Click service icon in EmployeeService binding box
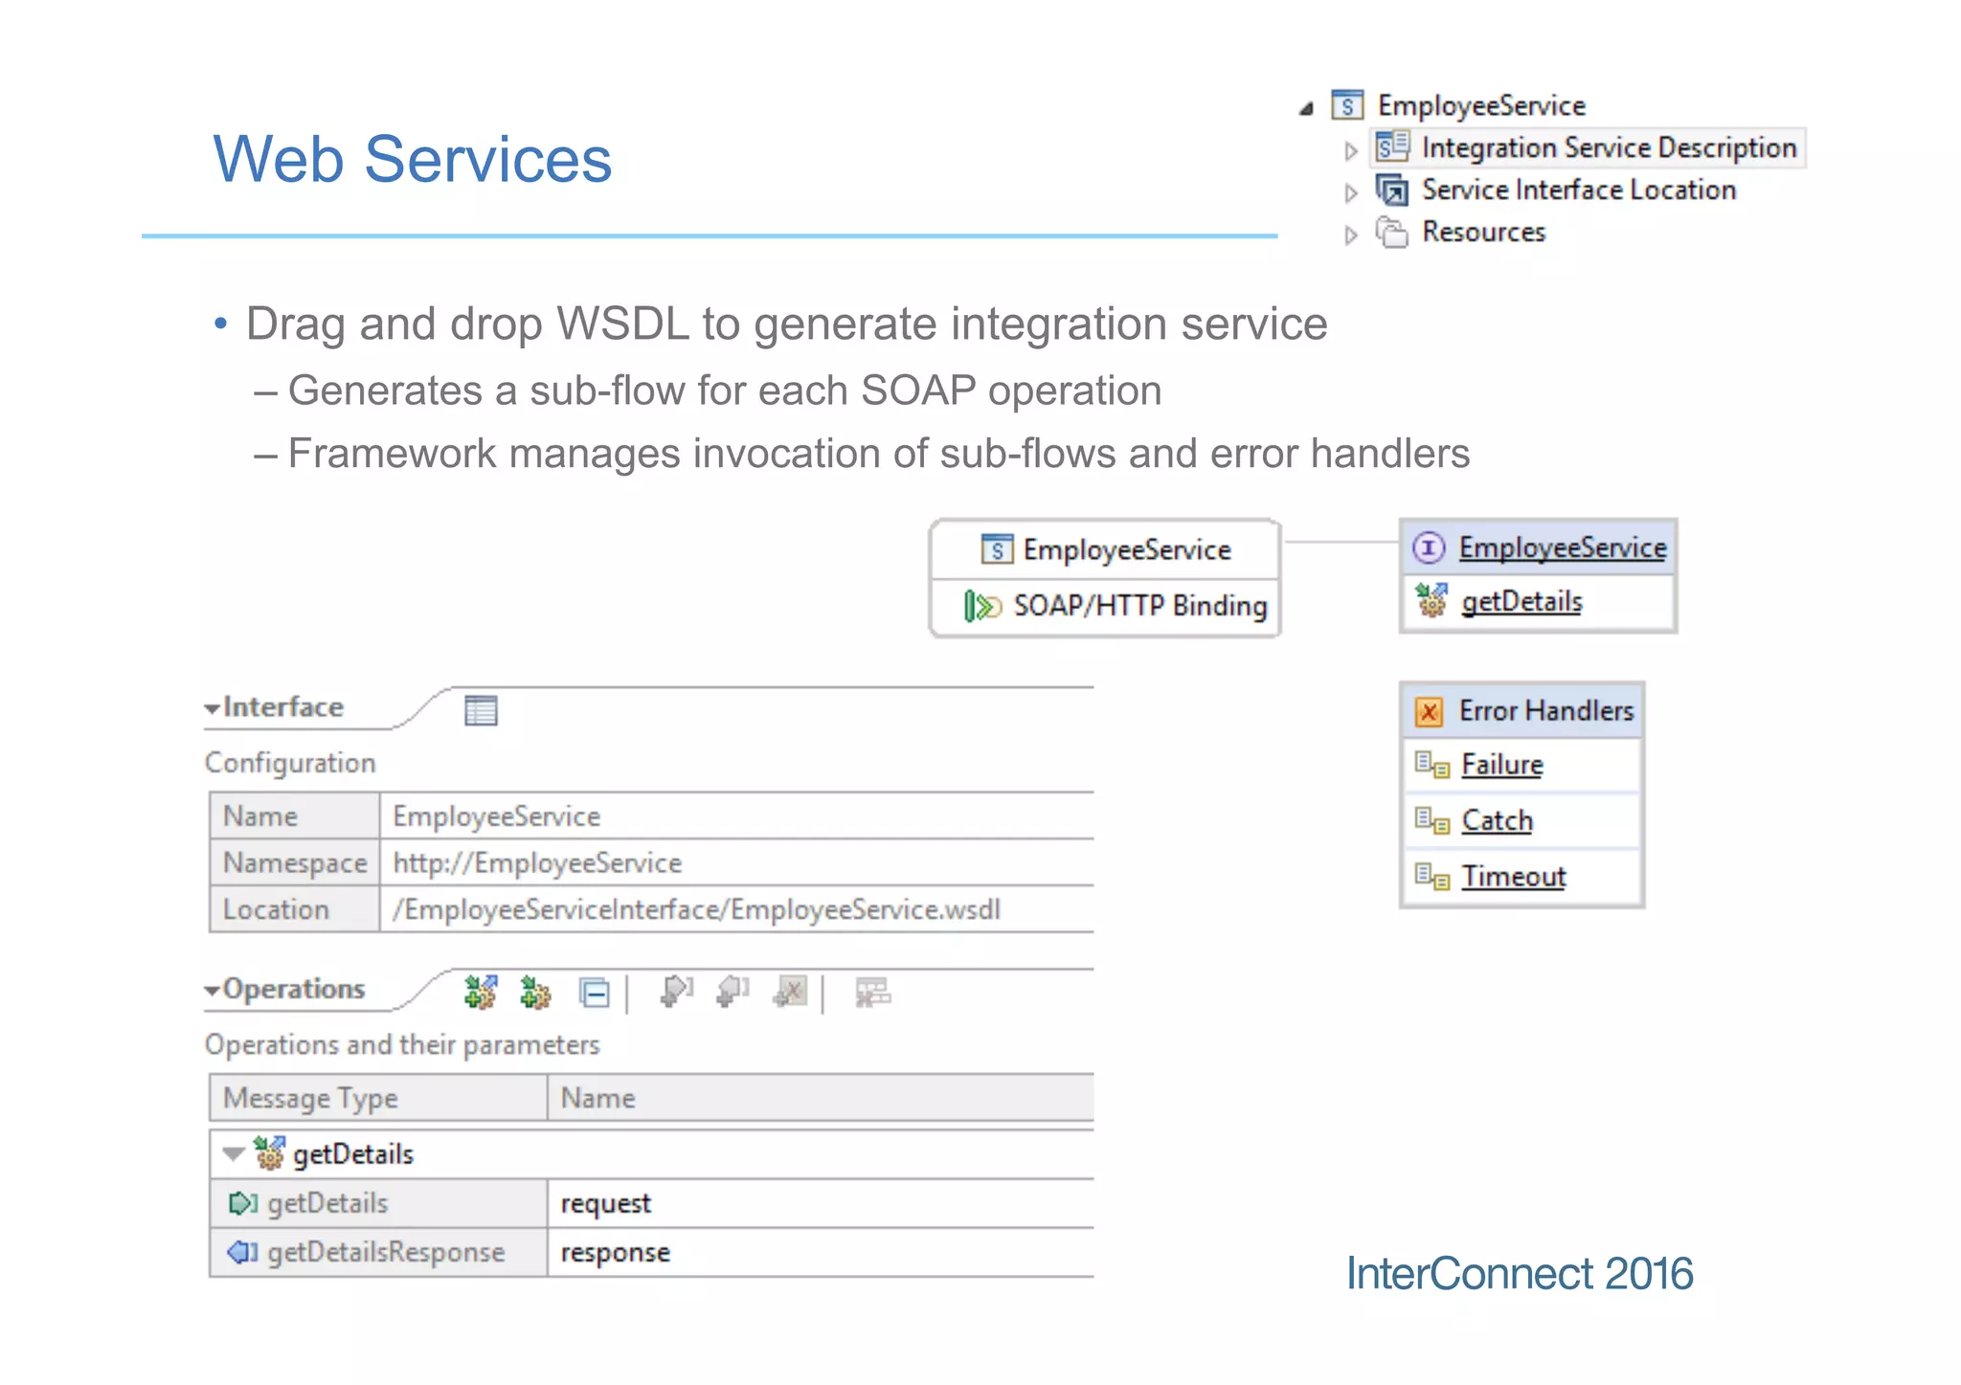This screenshot has height=1385, width=1961. click(x=997, y=549)
